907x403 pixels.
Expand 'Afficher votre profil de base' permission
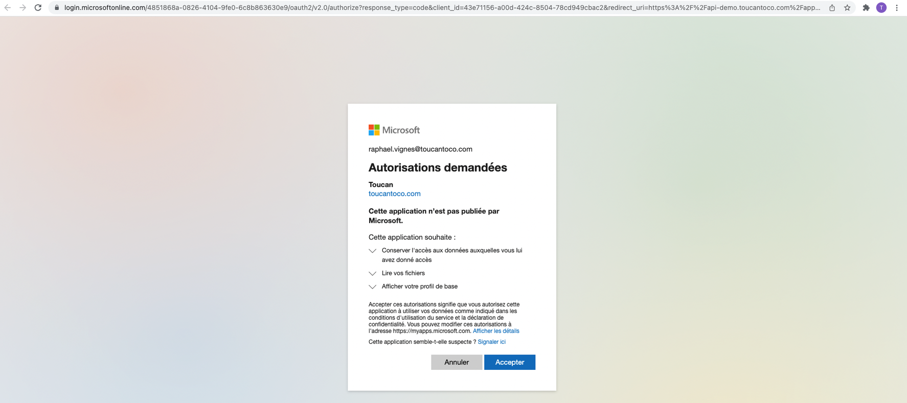point(372,287)
